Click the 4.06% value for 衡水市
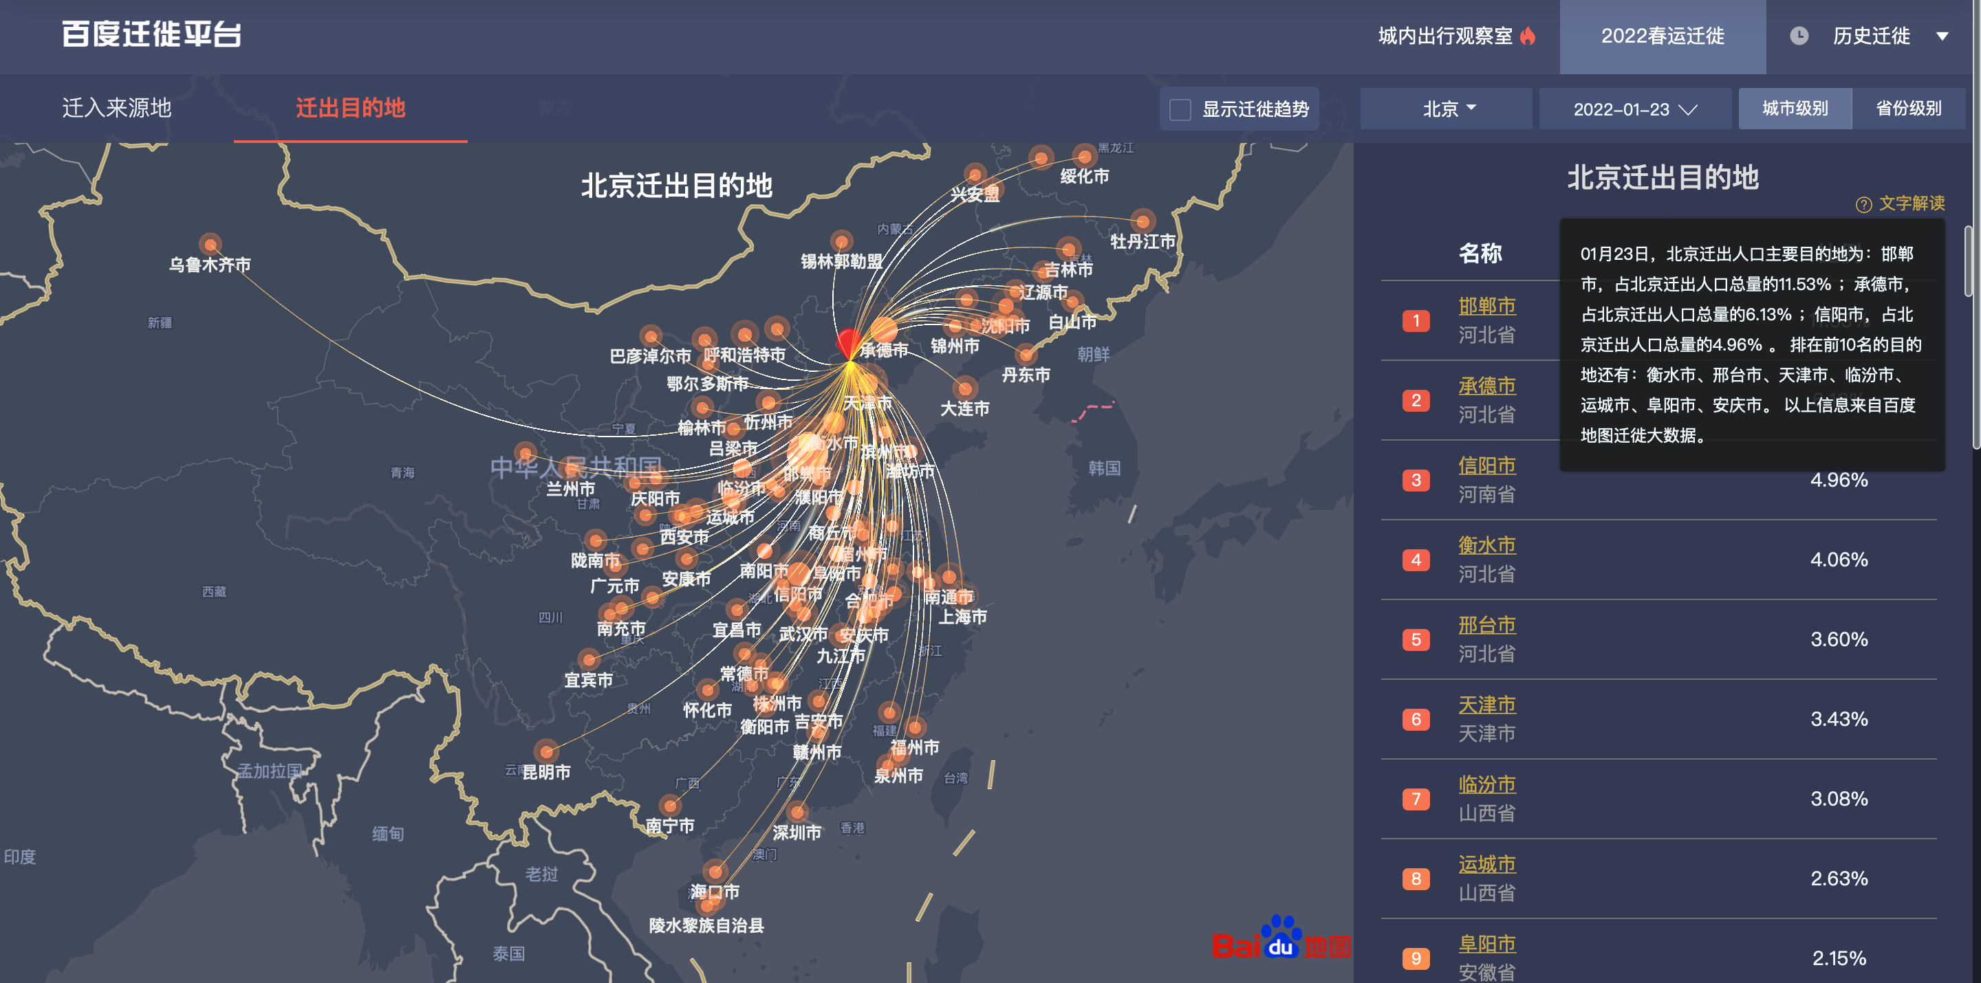The image size is (1981, 983). 1839,560
